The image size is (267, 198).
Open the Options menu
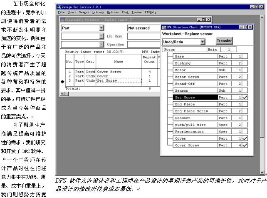[x=113, y=12]
